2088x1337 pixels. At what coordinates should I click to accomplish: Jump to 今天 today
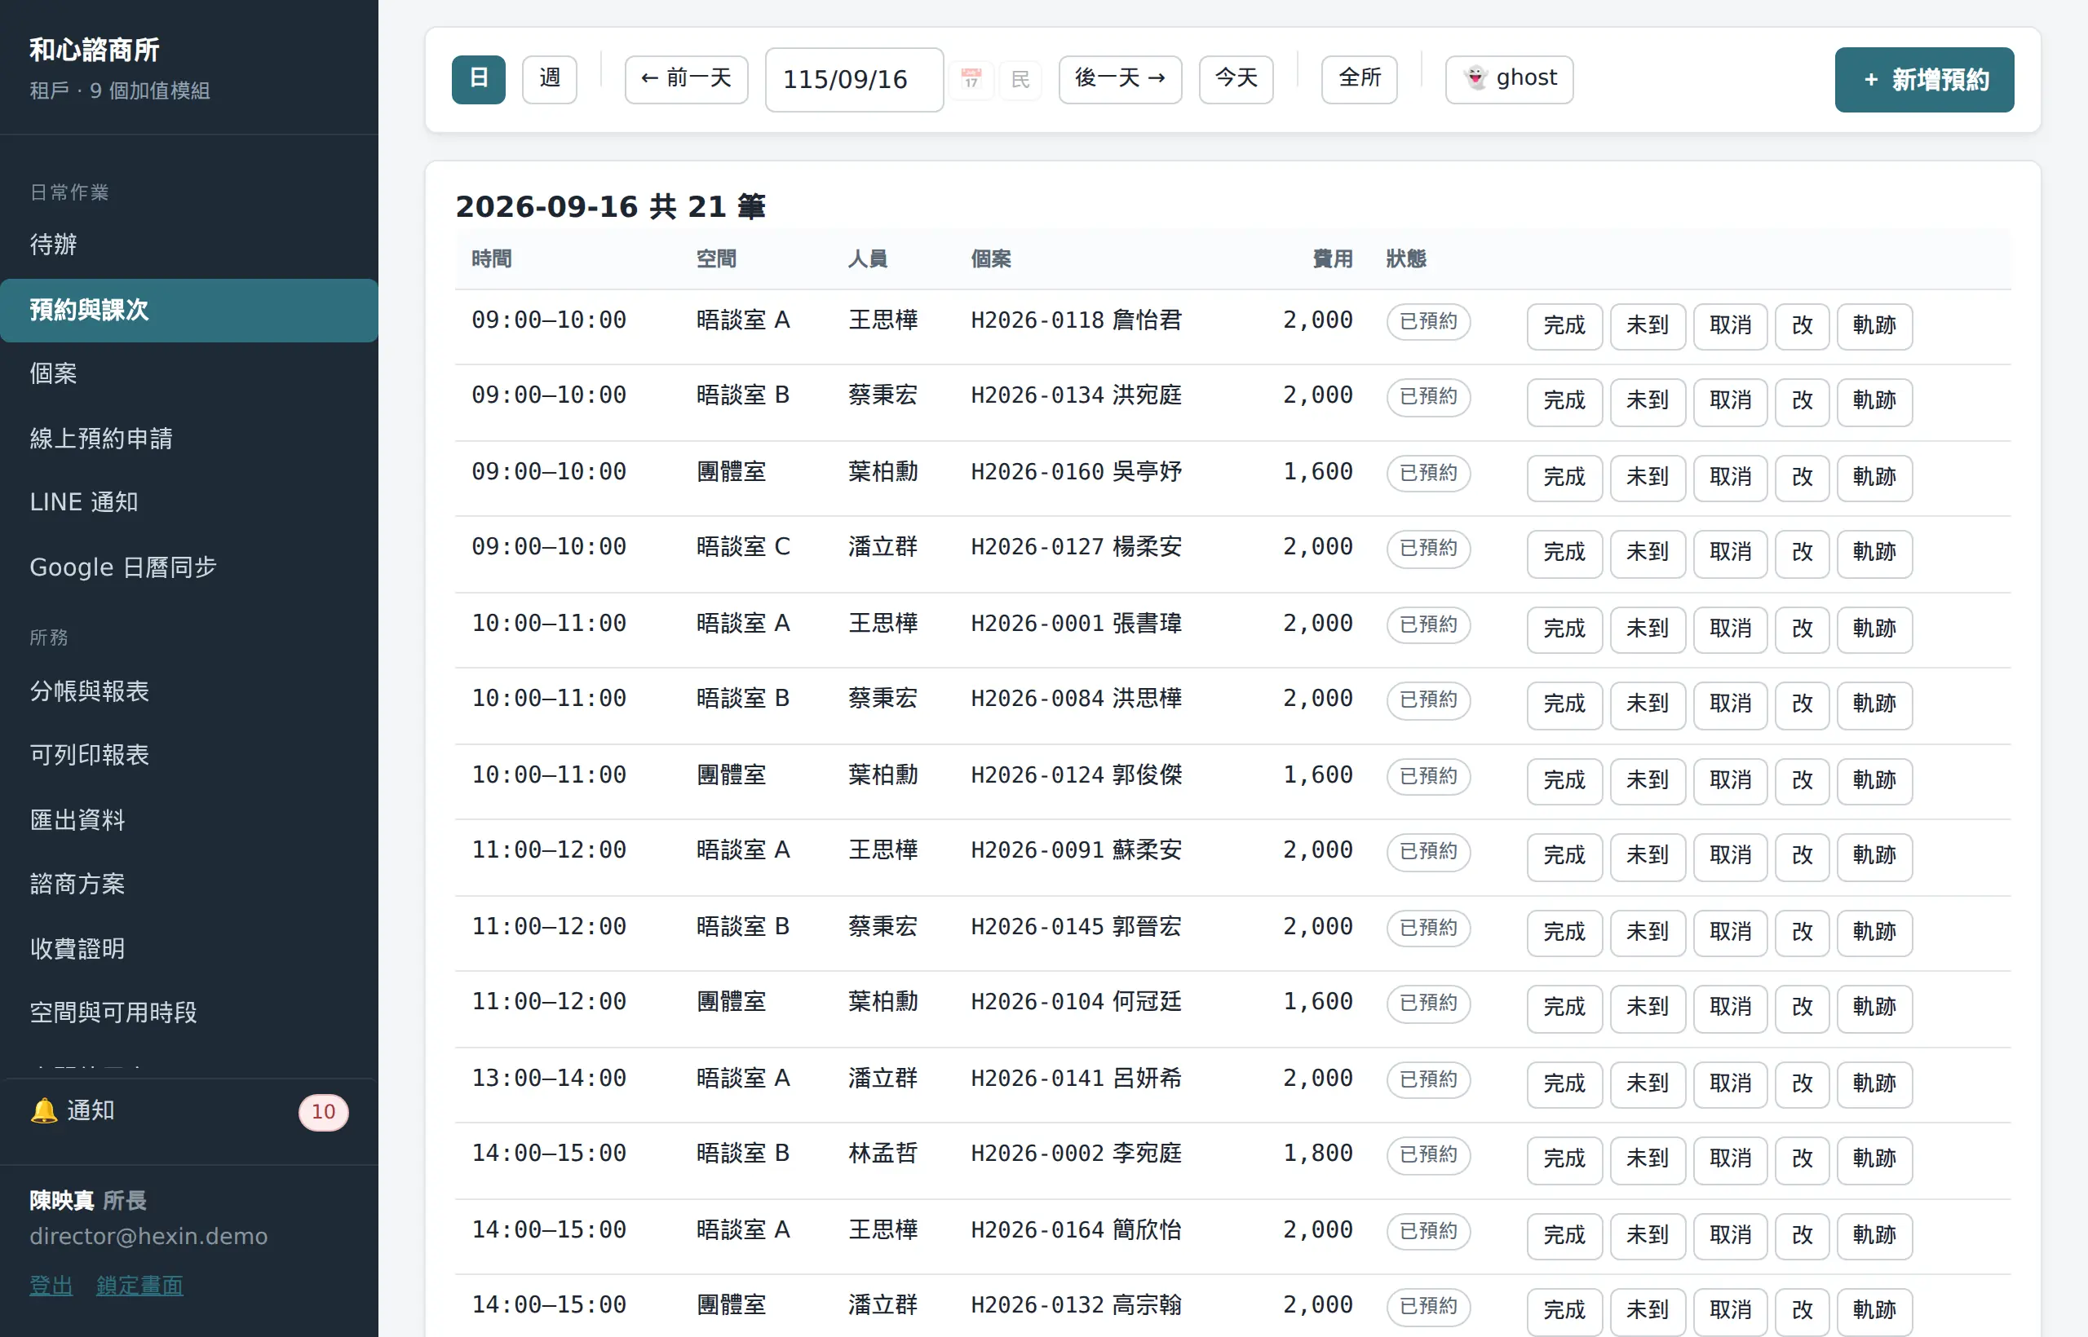pos(1236,79)
